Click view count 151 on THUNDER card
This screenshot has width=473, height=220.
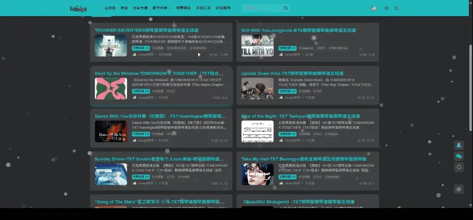point(214,55)
